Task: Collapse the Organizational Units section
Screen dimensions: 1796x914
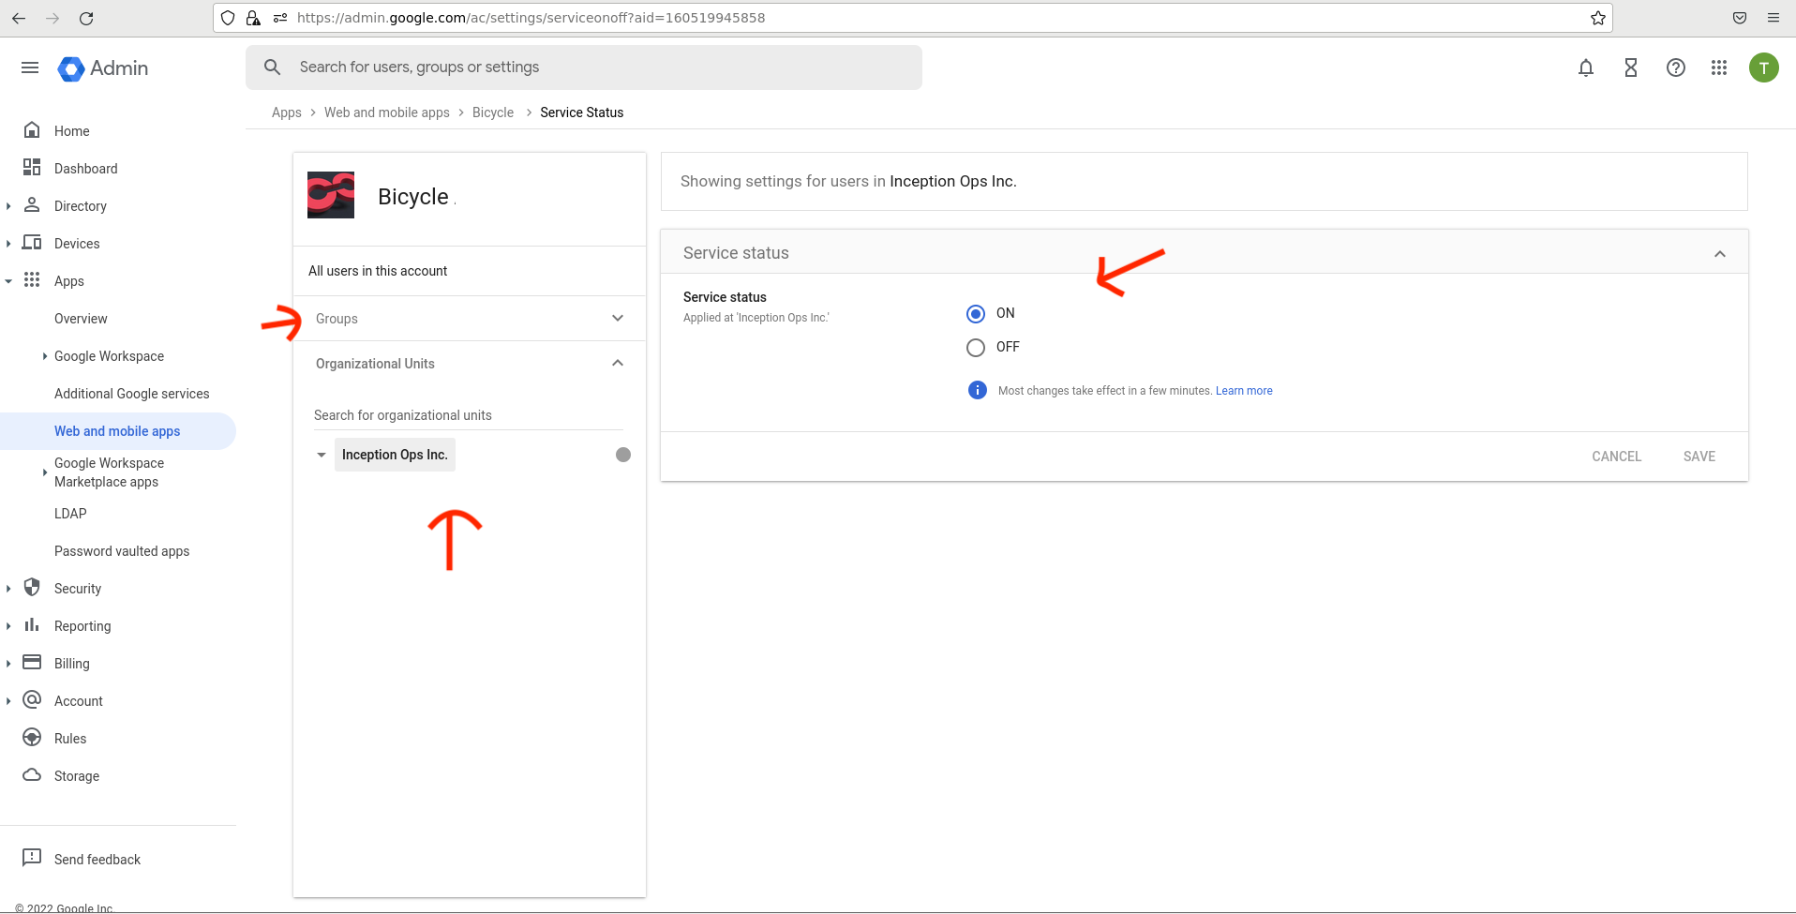Action: tap(618, 363)
